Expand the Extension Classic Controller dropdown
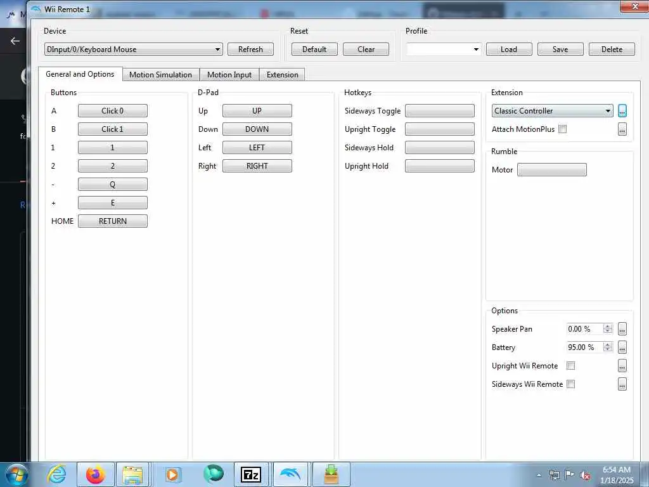This screenshot has width=649, height=487. (x=552, y=110)
